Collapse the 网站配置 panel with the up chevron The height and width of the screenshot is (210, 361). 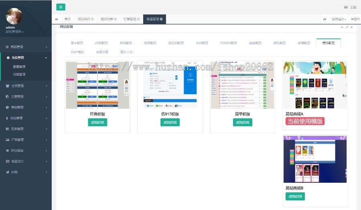click(342, 27)
